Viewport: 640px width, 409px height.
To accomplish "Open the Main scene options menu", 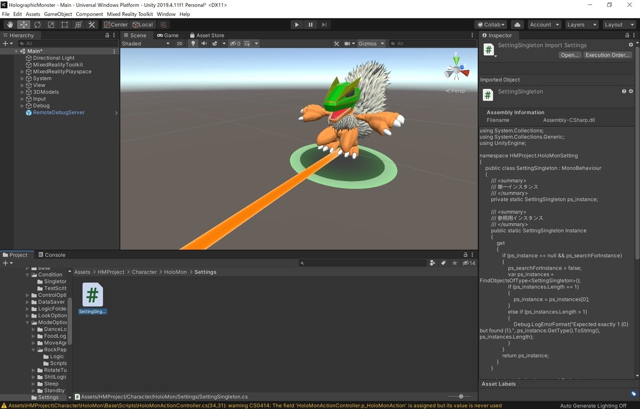I will click(x=114, y=51).
